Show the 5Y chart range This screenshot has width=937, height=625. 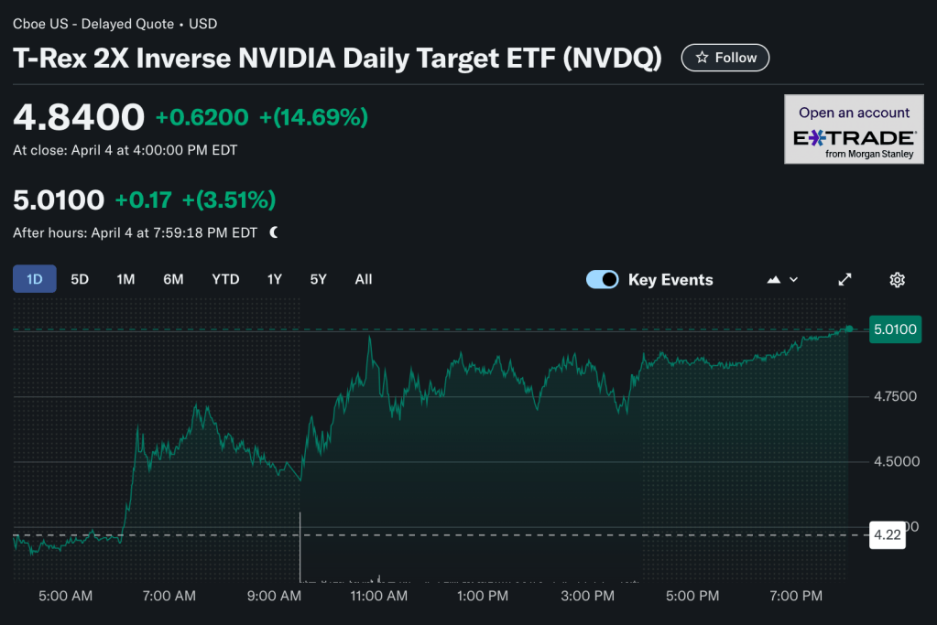(318, 279)
